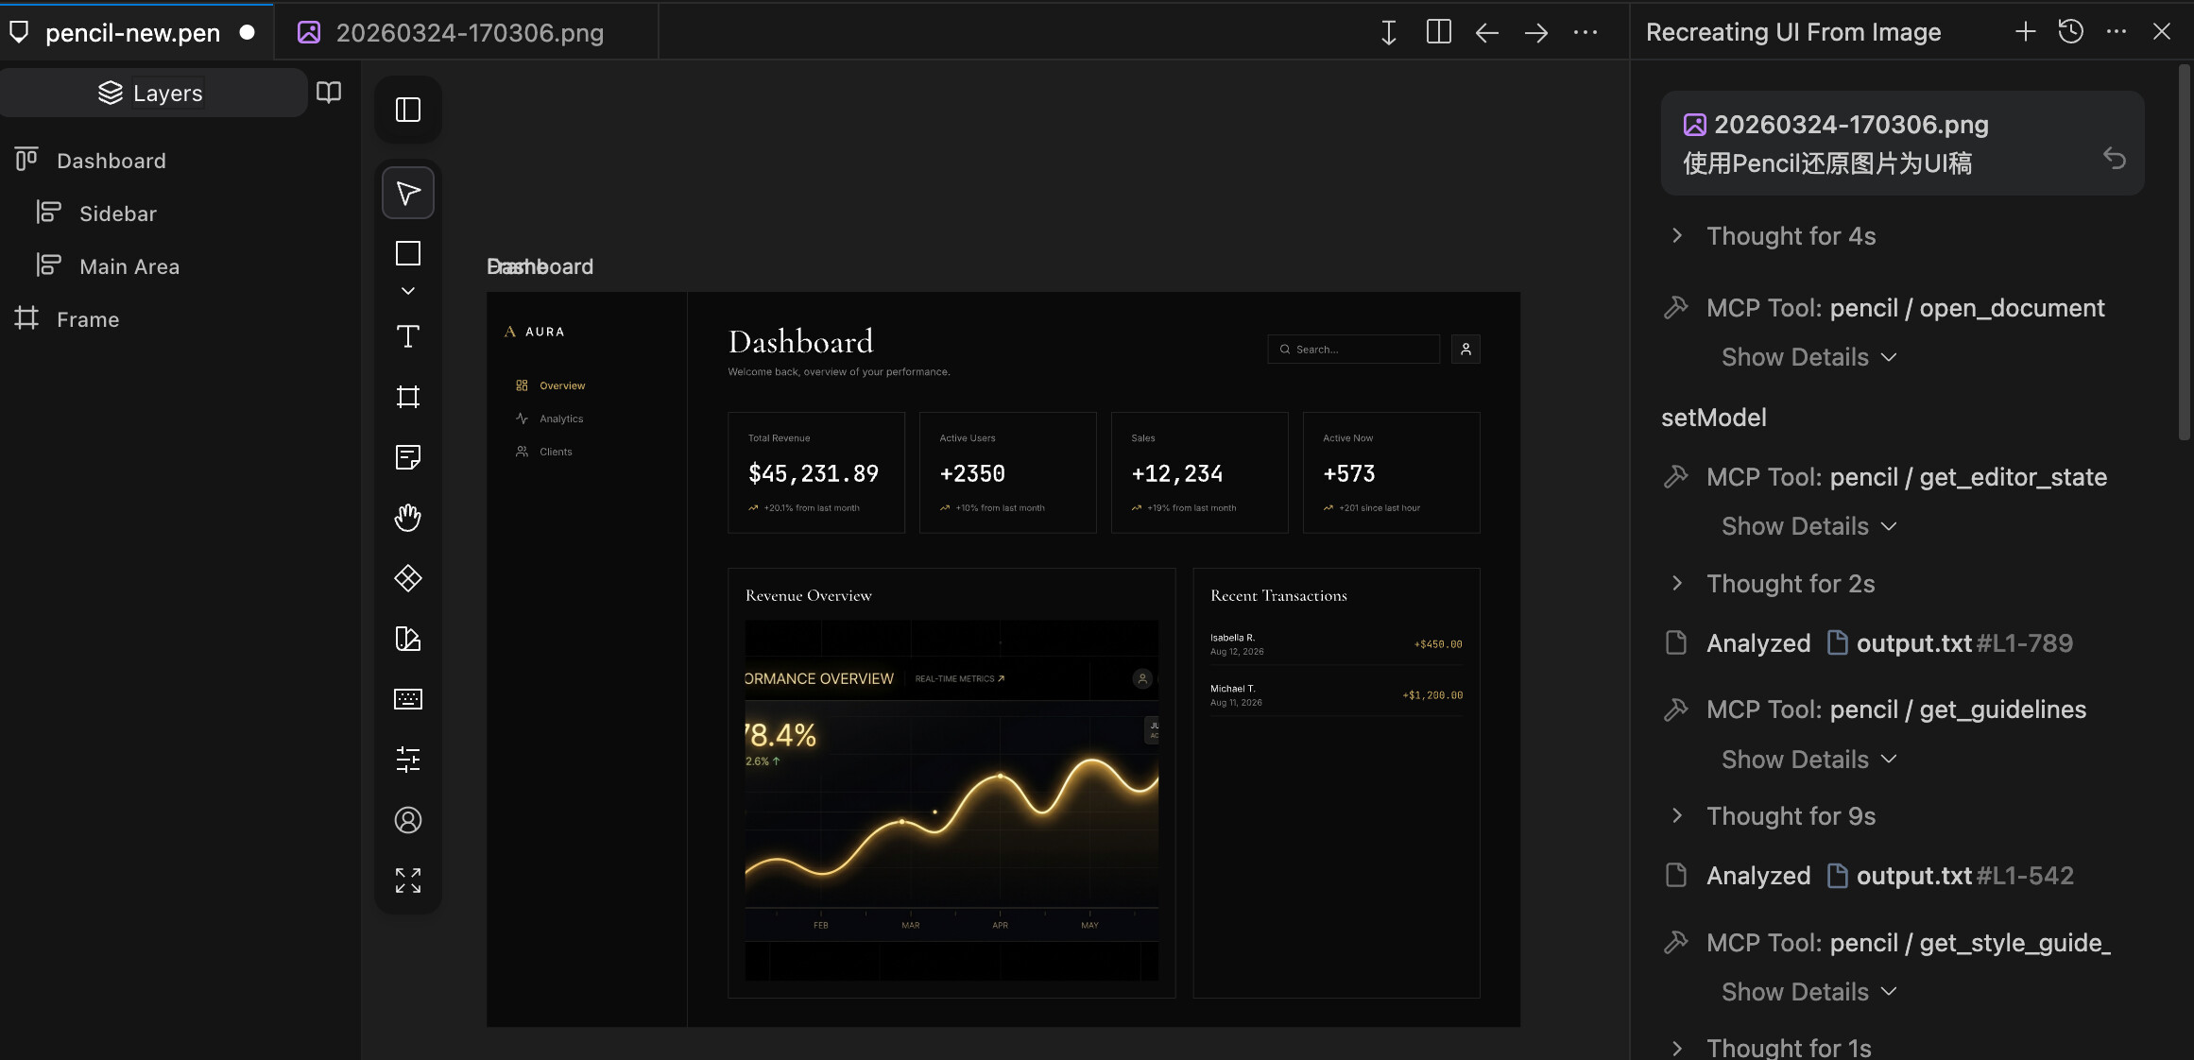This screenshot has height=1060, width=2194.
Task: Toggle the sidebar panel icon in toolbar
Action: pos(408,110)
